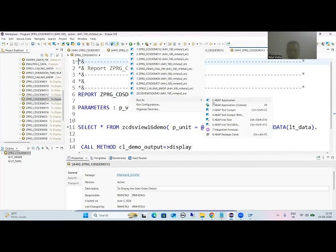
Task: Click the Eclipse IDE taskbar icon
Action: [231, 215]
